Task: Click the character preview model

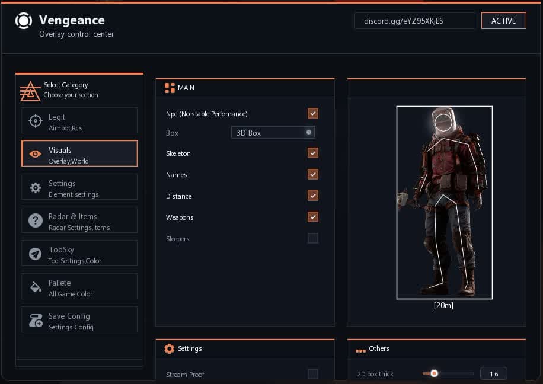Action: point(445,203)
